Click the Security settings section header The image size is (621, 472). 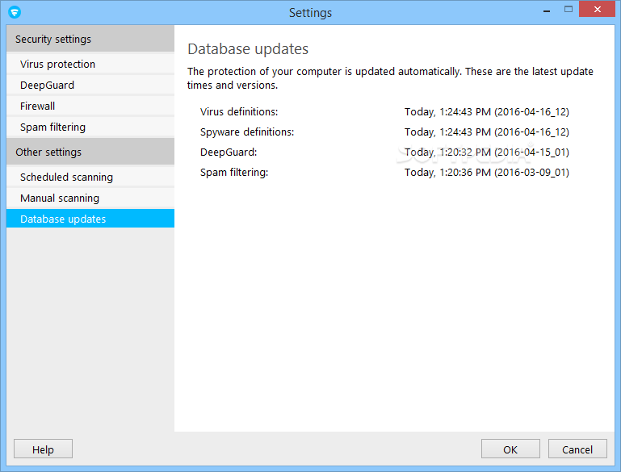tap(90, 39)
